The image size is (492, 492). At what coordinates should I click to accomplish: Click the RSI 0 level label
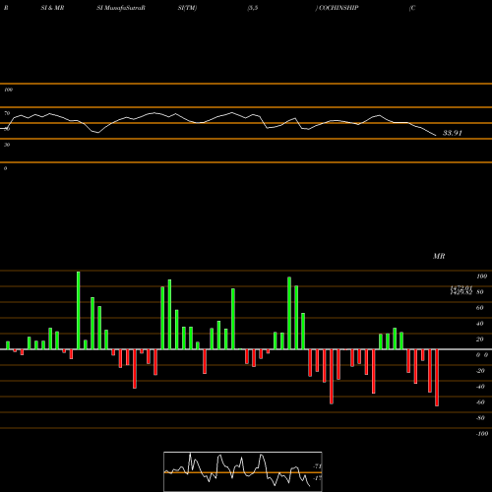[5, 168]
